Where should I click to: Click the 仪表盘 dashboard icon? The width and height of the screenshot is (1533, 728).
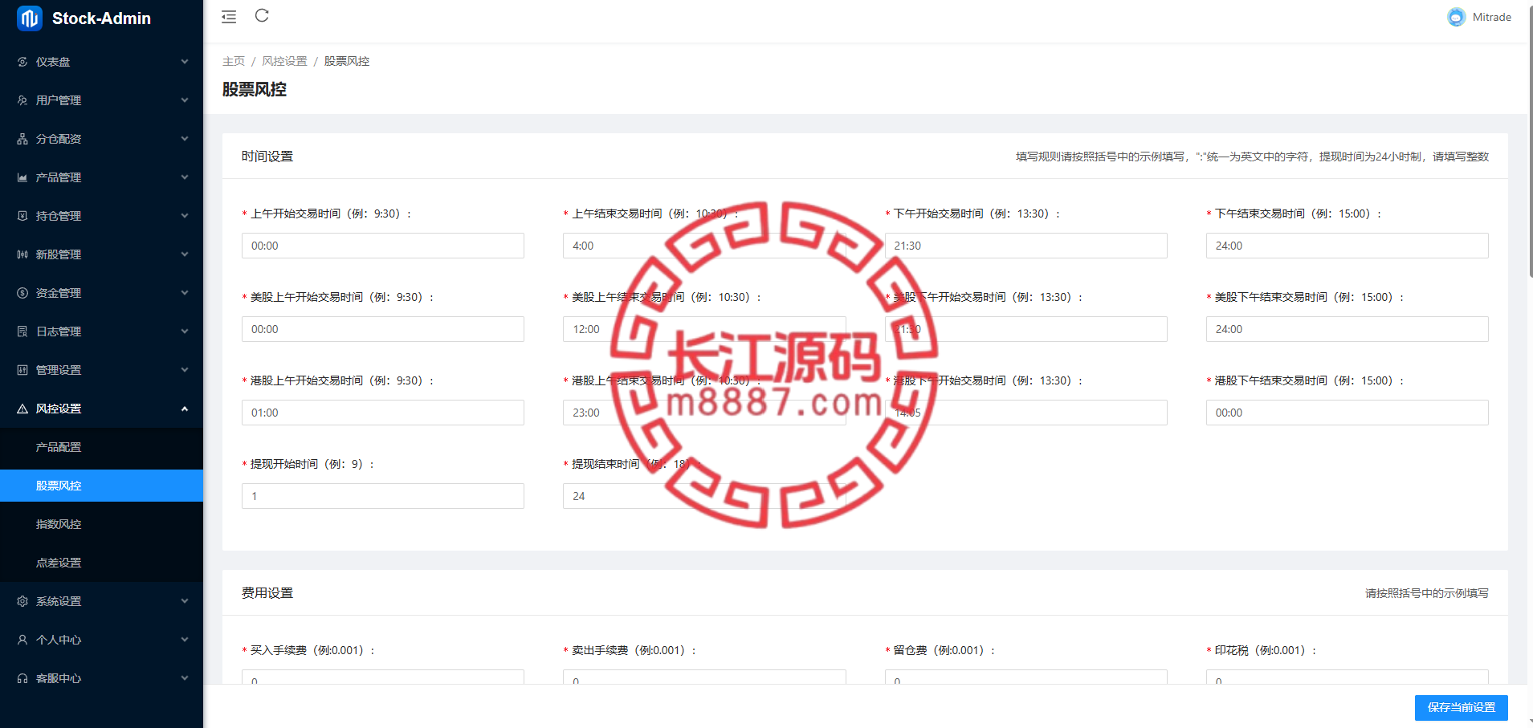pos(22,62)
